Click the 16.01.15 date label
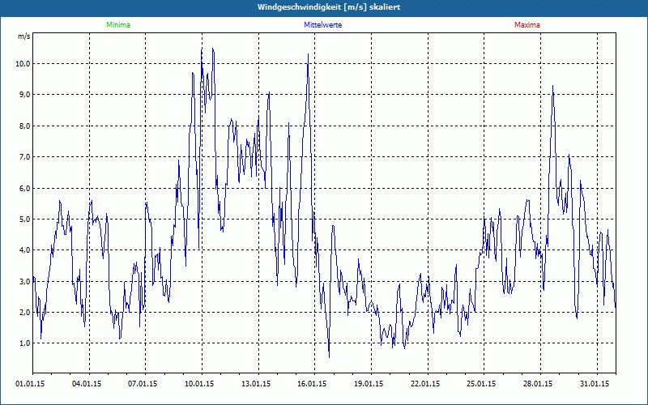648x405 pixels. point(313,384)
